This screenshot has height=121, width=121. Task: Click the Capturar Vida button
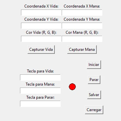[x=41, y=50]
